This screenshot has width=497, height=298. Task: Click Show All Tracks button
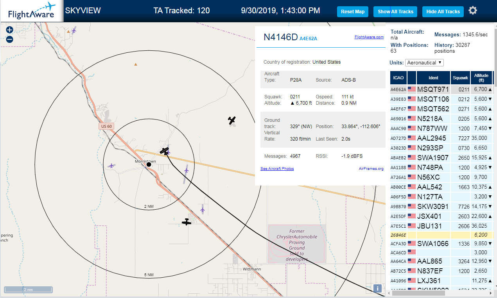pos(395,12)
